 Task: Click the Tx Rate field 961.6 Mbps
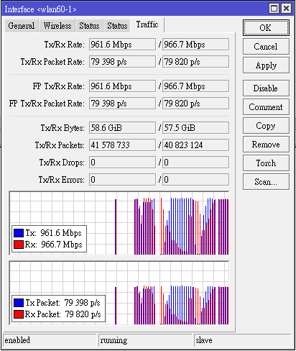pos(122,45)
